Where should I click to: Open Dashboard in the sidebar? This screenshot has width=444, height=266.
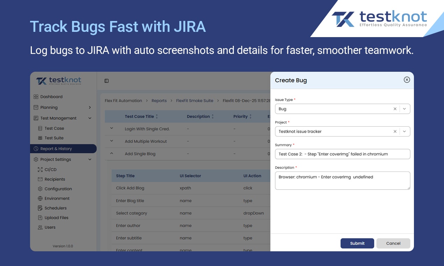[51, 97]
